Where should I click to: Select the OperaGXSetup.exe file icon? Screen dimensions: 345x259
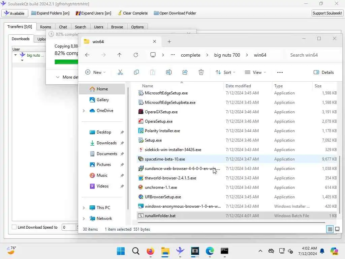coord(140,112)
